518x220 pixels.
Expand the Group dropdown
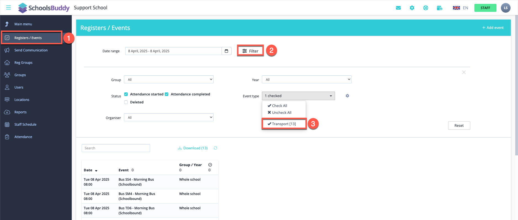click(x=169, y=79)
